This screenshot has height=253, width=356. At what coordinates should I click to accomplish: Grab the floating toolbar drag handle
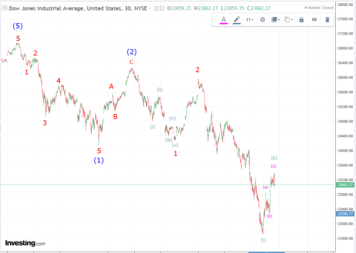click(x=214, y=20)
